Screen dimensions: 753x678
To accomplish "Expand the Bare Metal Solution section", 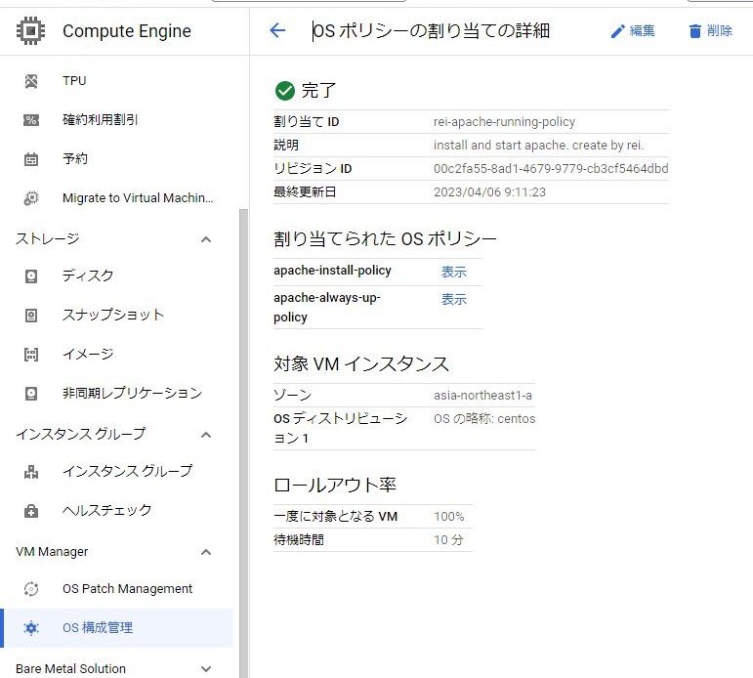I will tap(206, 669).
